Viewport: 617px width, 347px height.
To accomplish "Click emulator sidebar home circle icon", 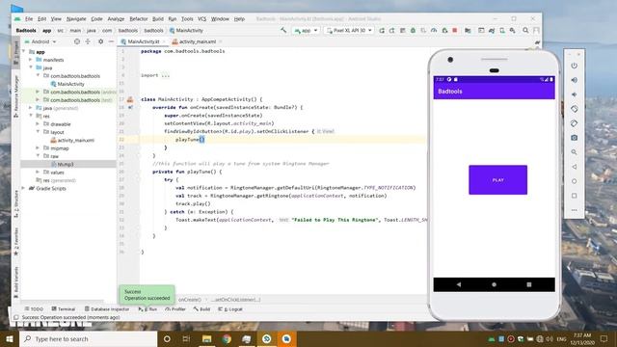I will [x=575, y=181].
